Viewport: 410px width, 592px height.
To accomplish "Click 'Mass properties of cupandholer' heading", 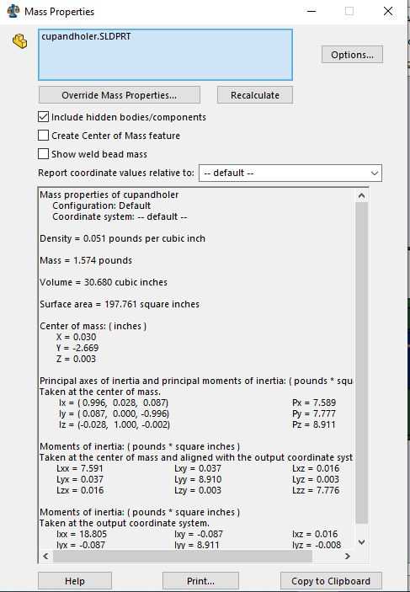I will pos(109,195).
